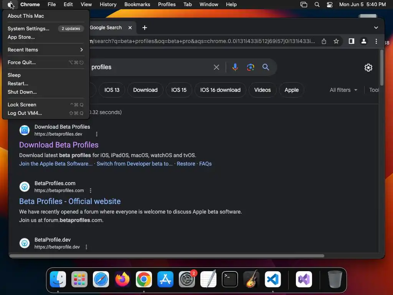
Task: Click the horizontal scrollbar at page bottom
Action: coord(167,256)
